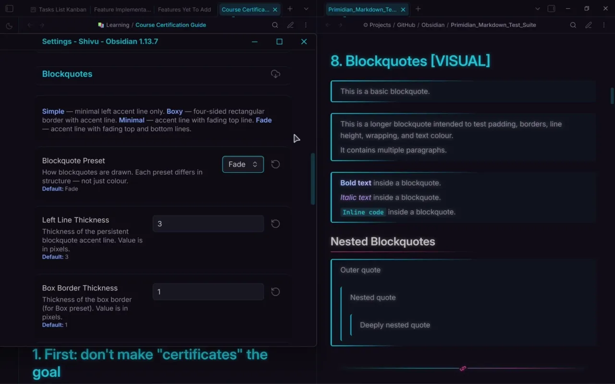615x384 pixels.
Task: Click the 'Inline code' snippet
Action: pos(363,212)
